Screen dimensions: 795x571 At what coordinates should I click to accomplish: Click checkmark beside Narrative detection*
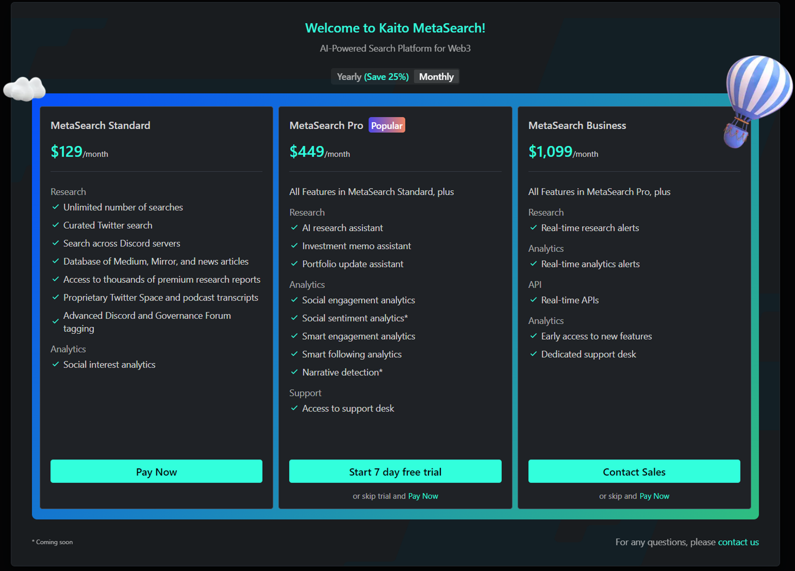click(294, 372)
